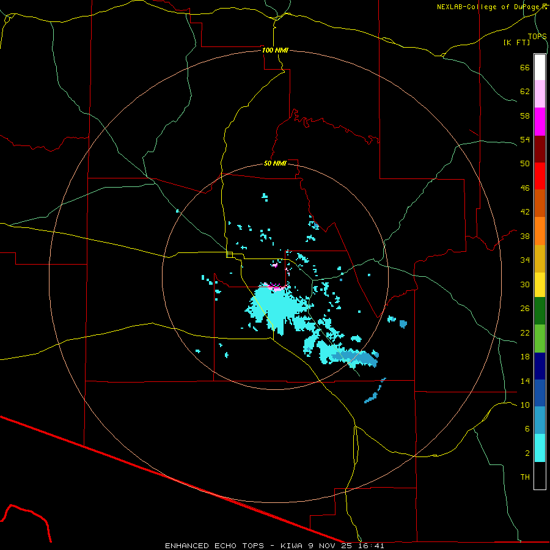
Task: Click the "NEXLAB-College of DuPage" credit text
Action: pyautogui.click(x=489, y=7)
